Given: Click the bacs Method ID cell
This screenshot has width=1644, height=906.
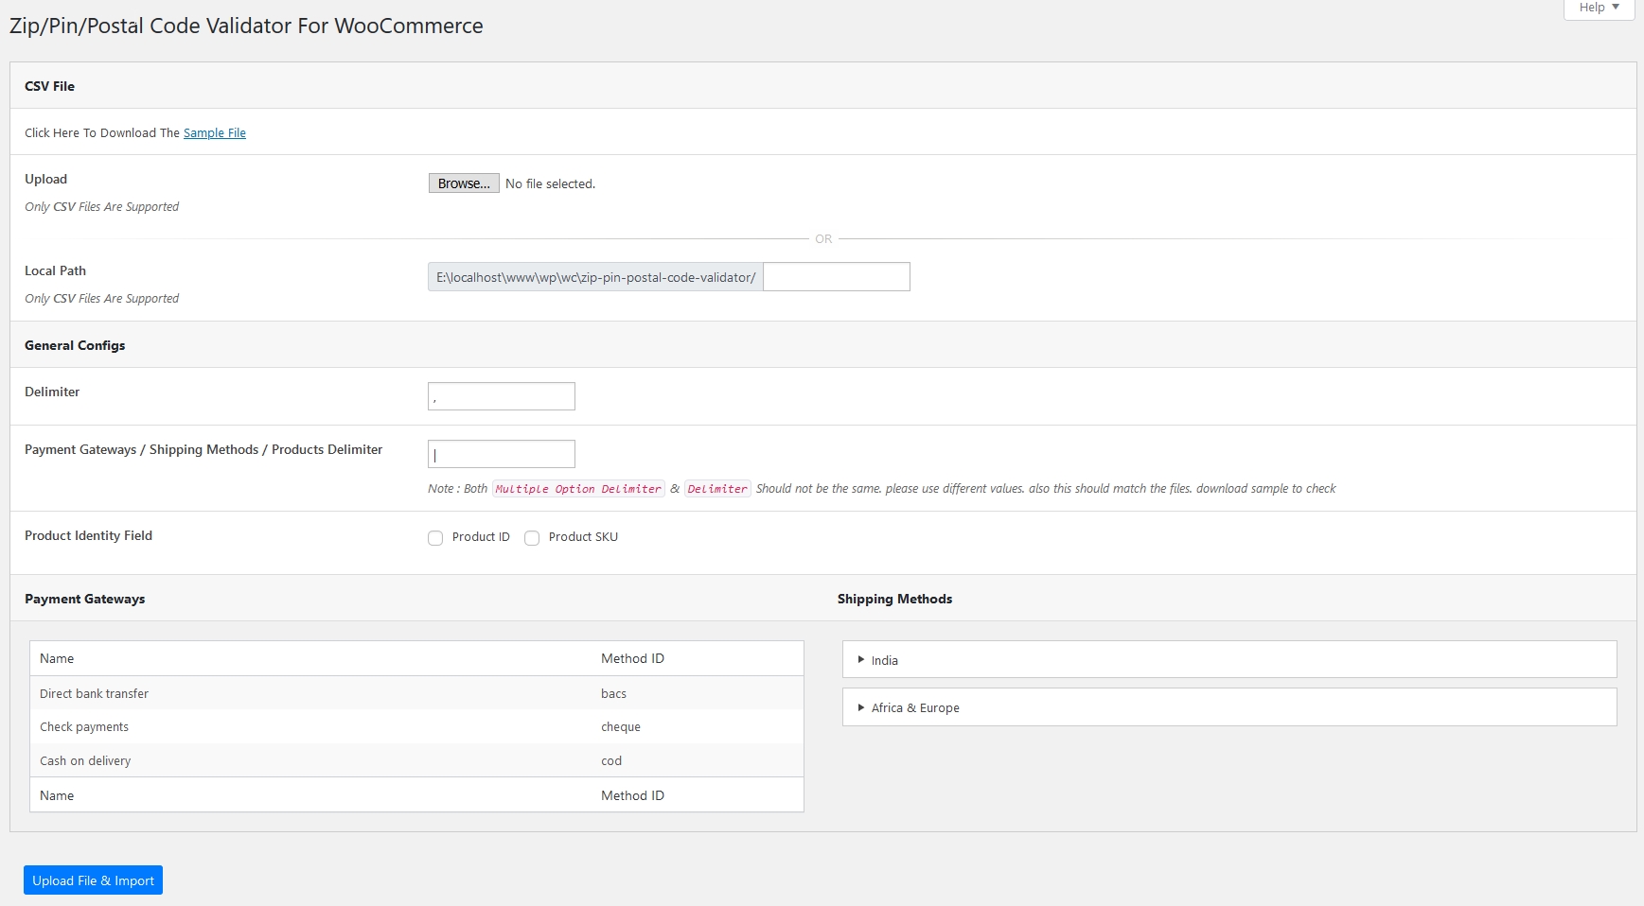Looking at the screenshot, I should [x=613, y=693].
